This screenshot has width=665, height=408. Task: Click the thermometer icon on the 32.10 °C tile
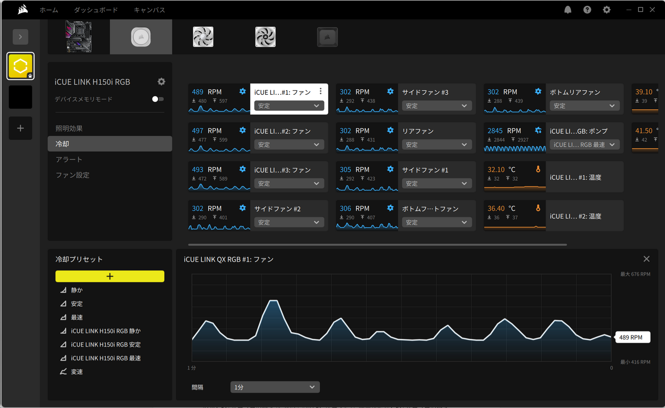(x=538, y=169)
